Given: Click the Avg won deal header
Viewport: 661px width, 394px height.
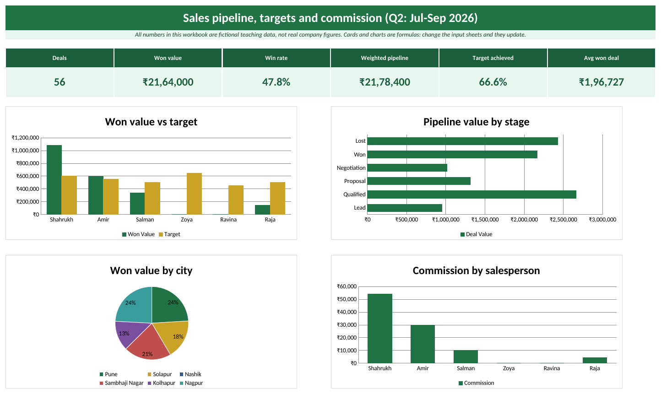Looking at the screenshot, I should pos(601,58).
